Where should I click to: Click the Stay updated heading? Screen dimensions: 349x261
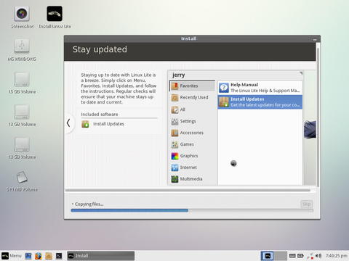pos(100,49)
